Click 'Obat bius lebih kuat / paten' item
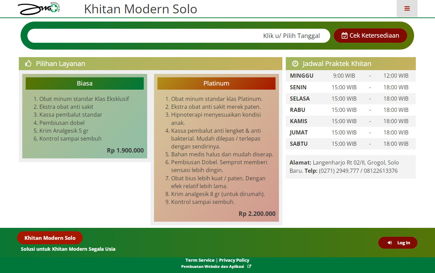This screenshot has width=435, height=273. [218, 182]
